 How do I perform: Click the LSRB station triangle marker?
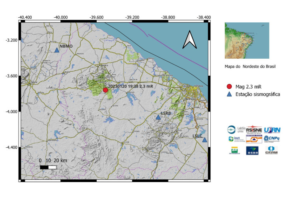click(158, 117)
